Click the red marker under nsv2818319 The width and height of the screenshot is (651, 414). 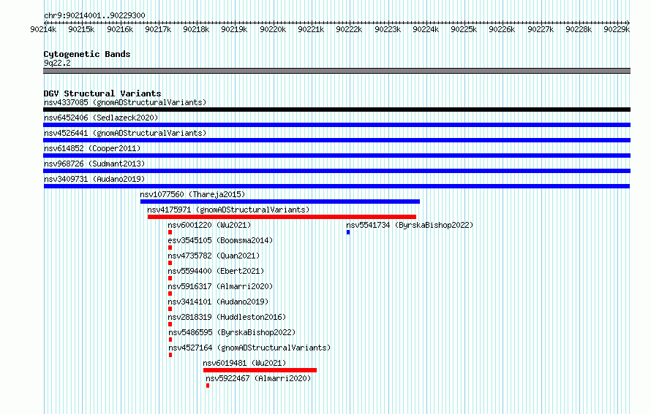pos(170,324)
